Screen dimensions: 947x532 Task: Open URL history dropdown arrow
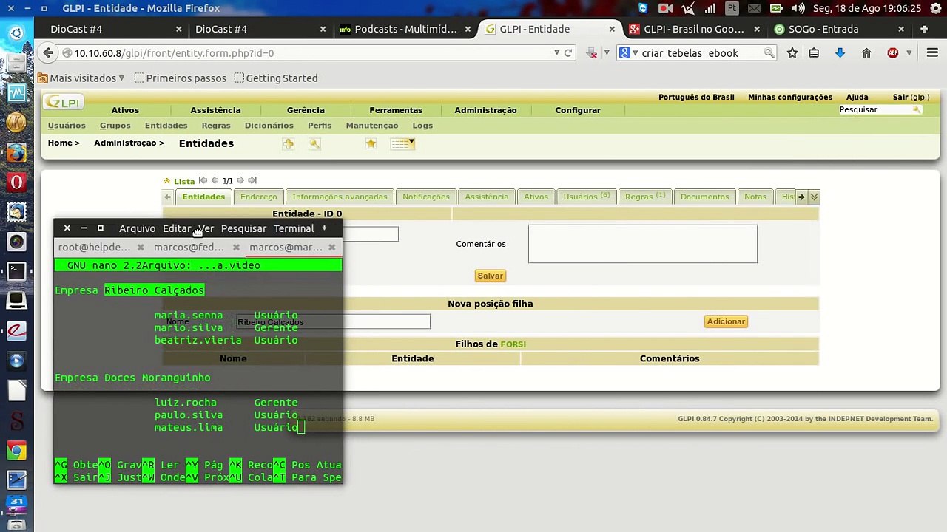click(556, 53)
